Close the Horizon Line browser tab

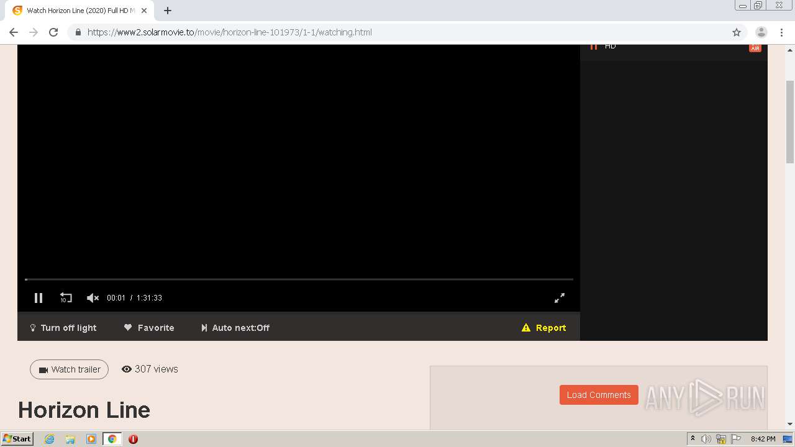(144, 11)
